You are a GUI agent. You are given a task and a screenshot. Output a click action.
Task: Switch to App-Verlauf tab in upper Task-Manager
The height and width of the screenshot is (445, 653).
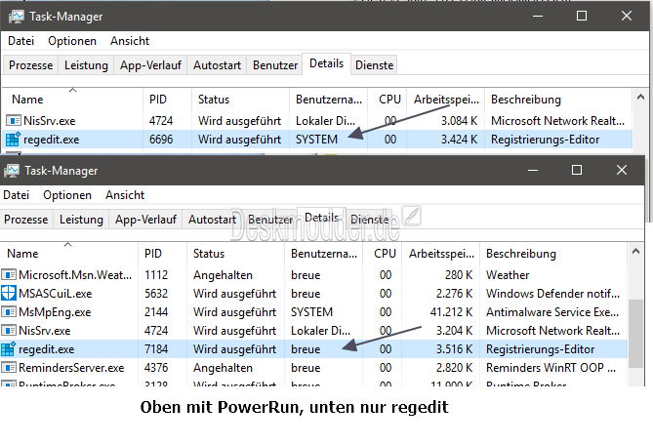(x=150, y=65)
